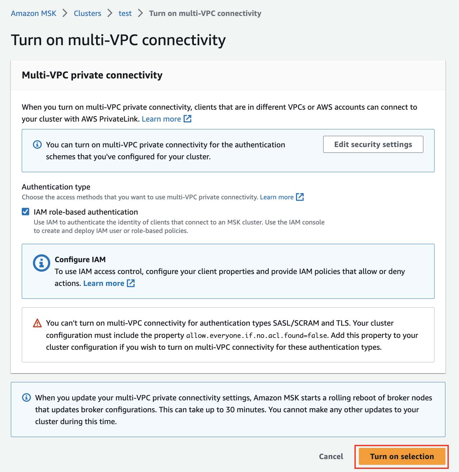The image size is (459, 472).
Task: Click the breadcrumb chevron after Amazon MSK
Action: pos(65,13)
